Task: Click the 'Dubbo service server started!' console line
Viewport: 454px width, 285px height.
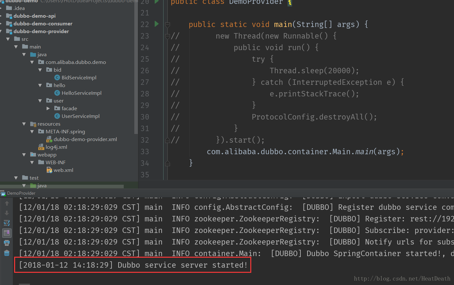Action: click(x=133, y=265)
